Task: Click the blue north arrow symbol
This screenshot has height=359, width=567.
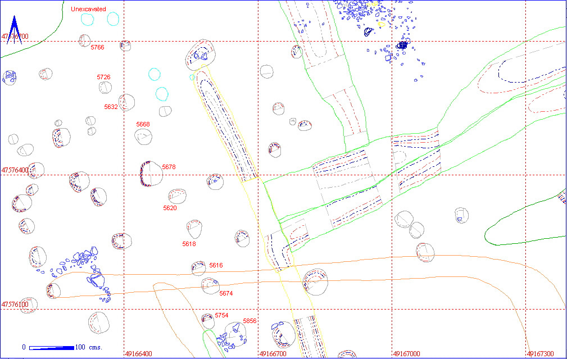Action: point(14,30)
